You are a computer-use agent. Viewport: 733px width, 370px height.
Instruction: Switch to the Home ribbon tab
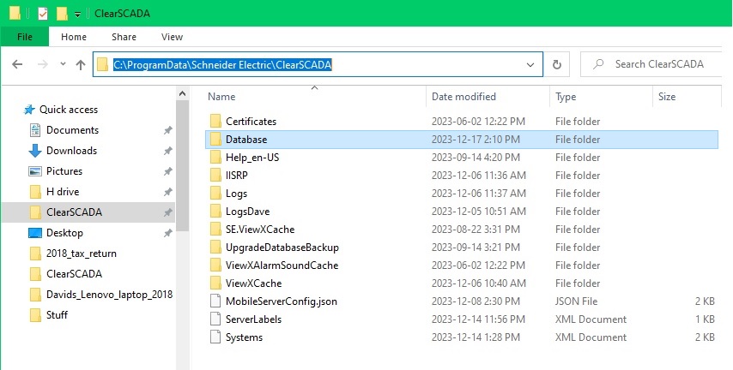pos(74,37)
